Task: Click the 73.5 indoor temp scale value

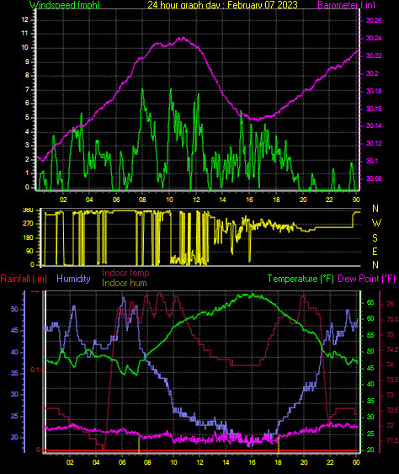Action: pyautogui.click(x=392, y=380)
